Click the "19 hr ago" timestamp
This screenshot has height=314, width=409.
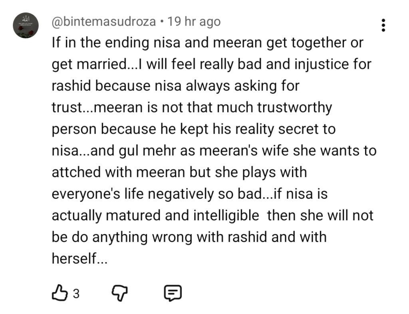[194, 21]
